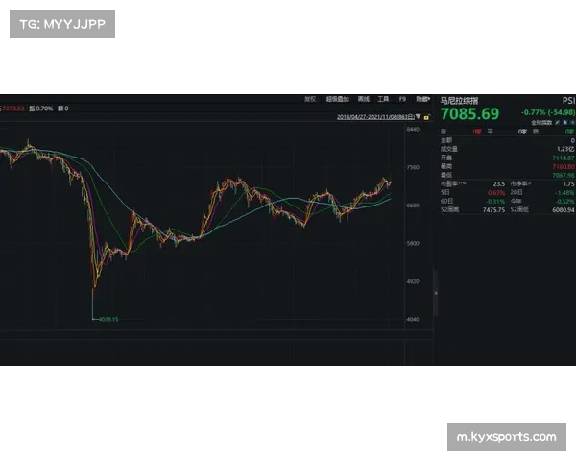Viewport: 576px width, 461px height.
Task: Click the 超级叠加 overlay option
Action: point(336,98)
